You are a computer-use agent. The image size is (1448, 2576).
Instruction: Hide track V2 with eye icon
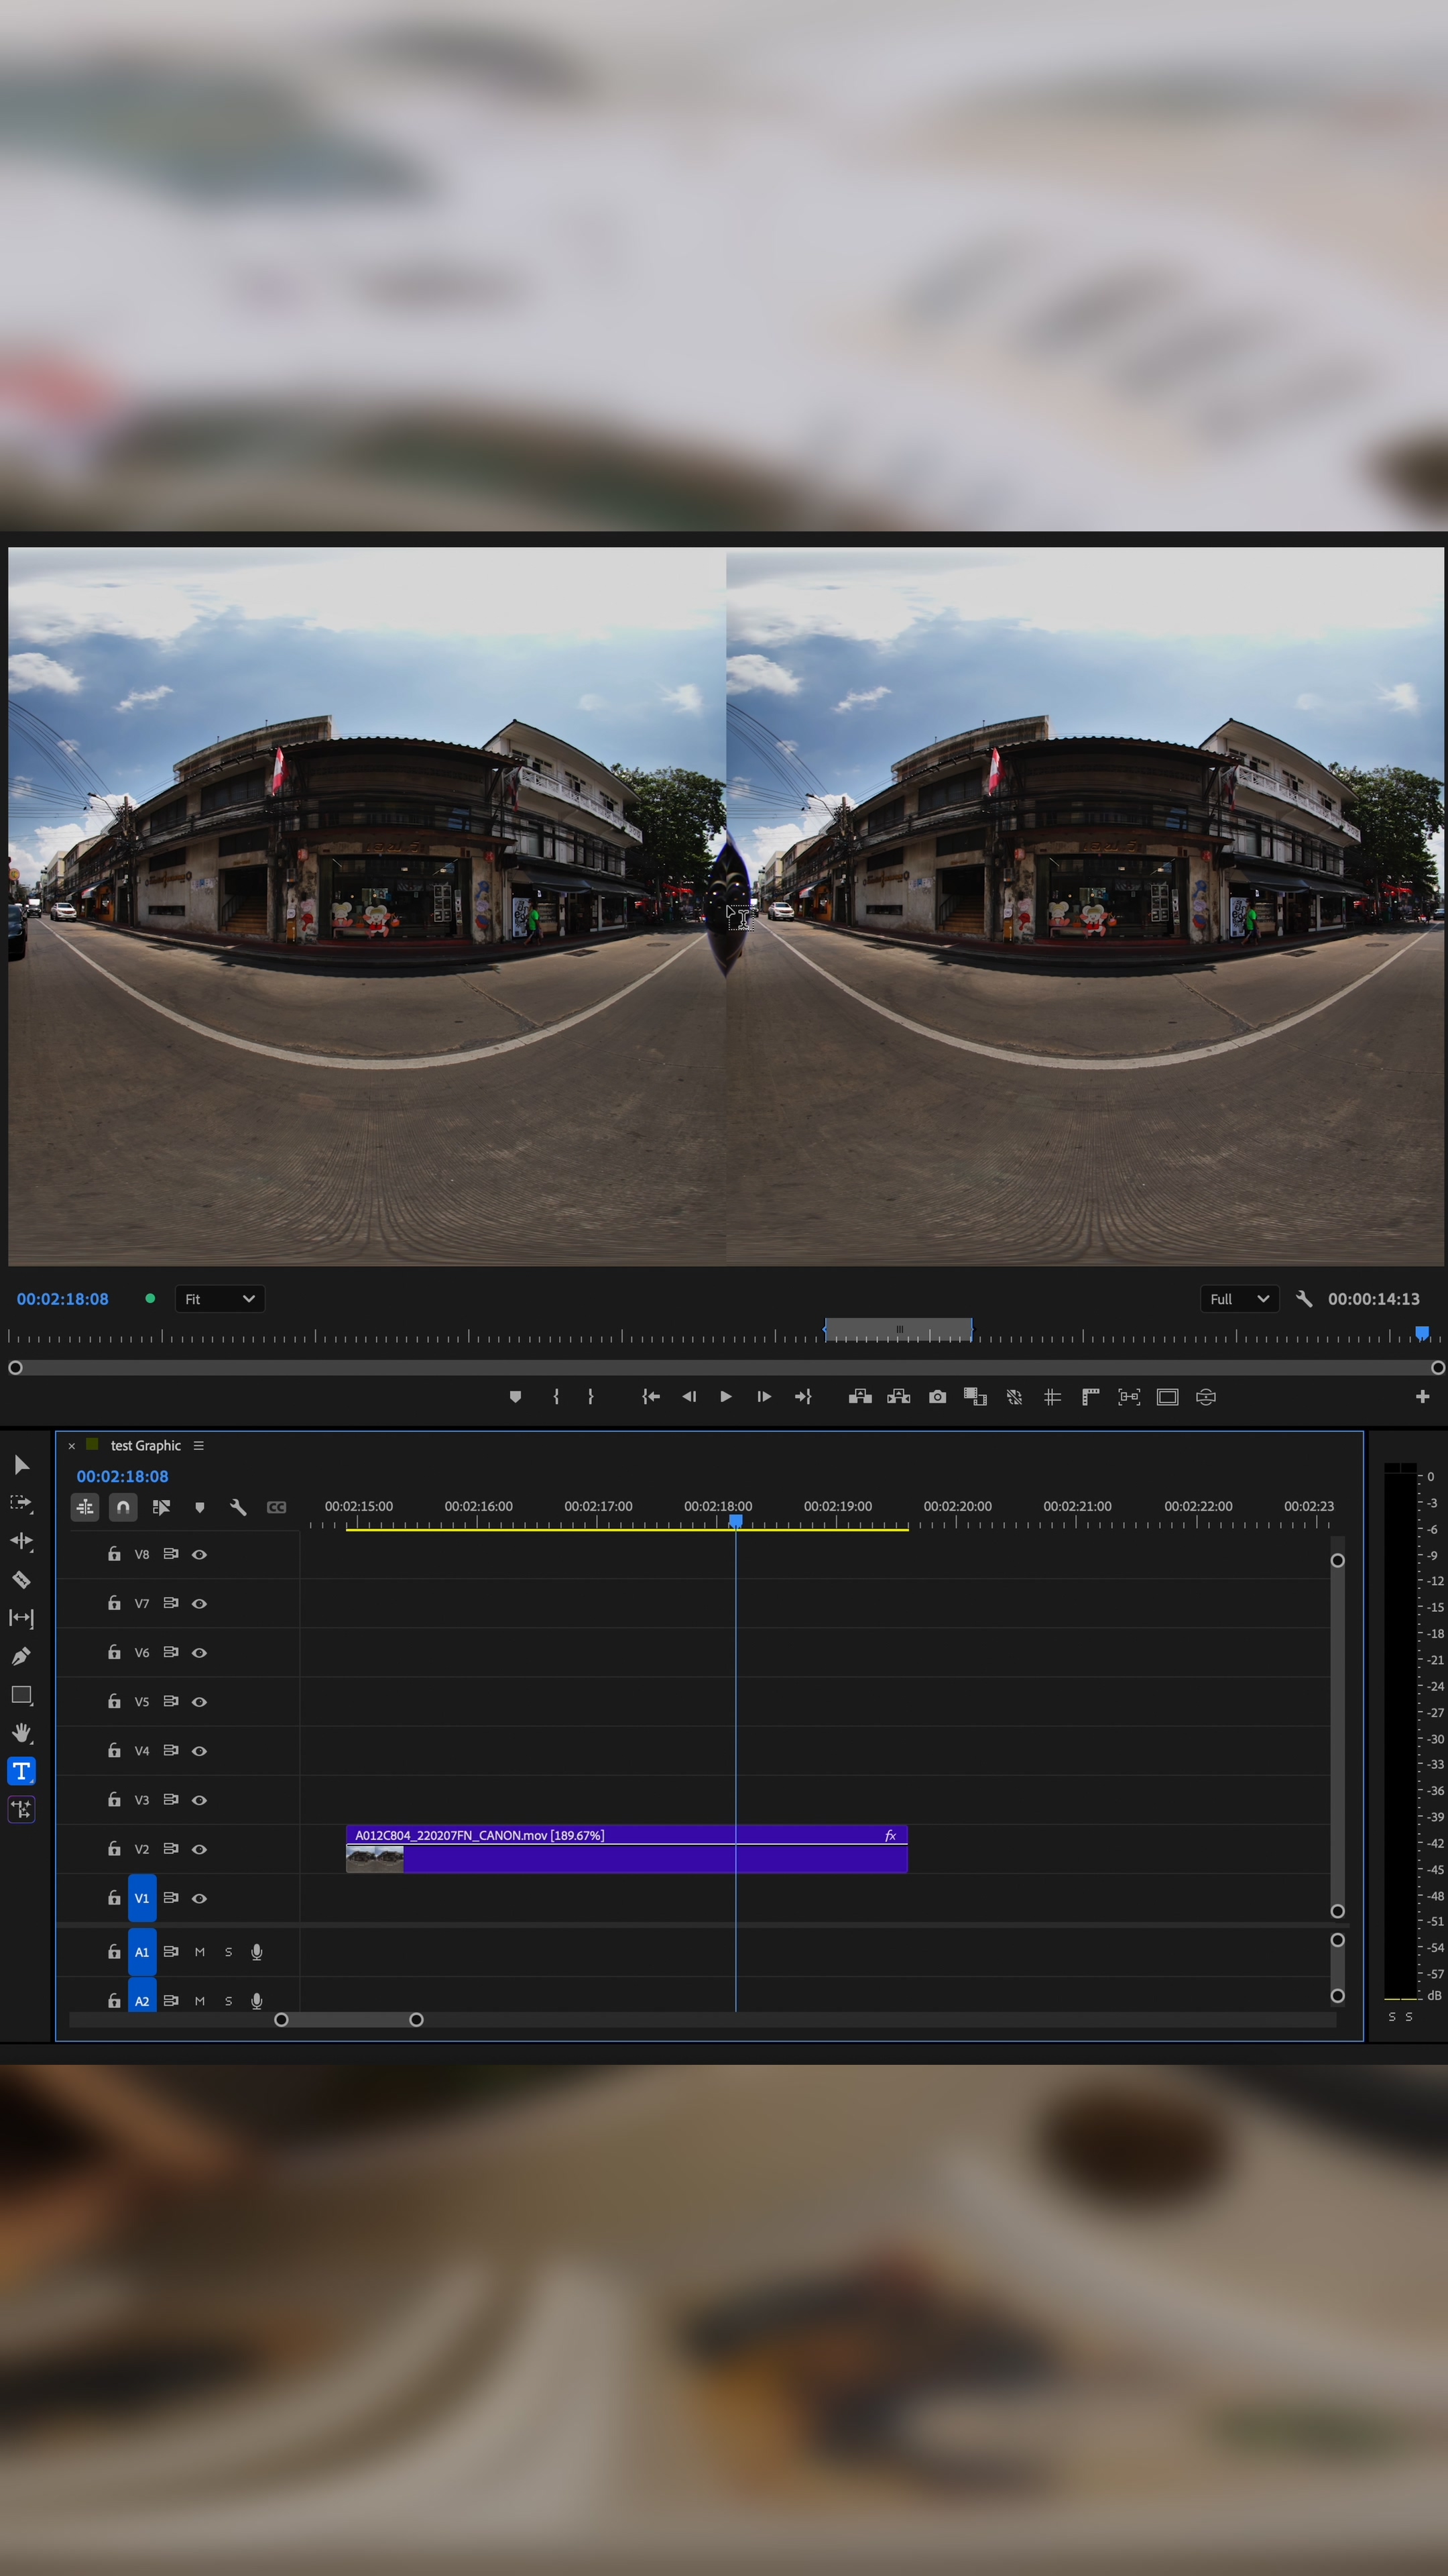pos(200,1849)
